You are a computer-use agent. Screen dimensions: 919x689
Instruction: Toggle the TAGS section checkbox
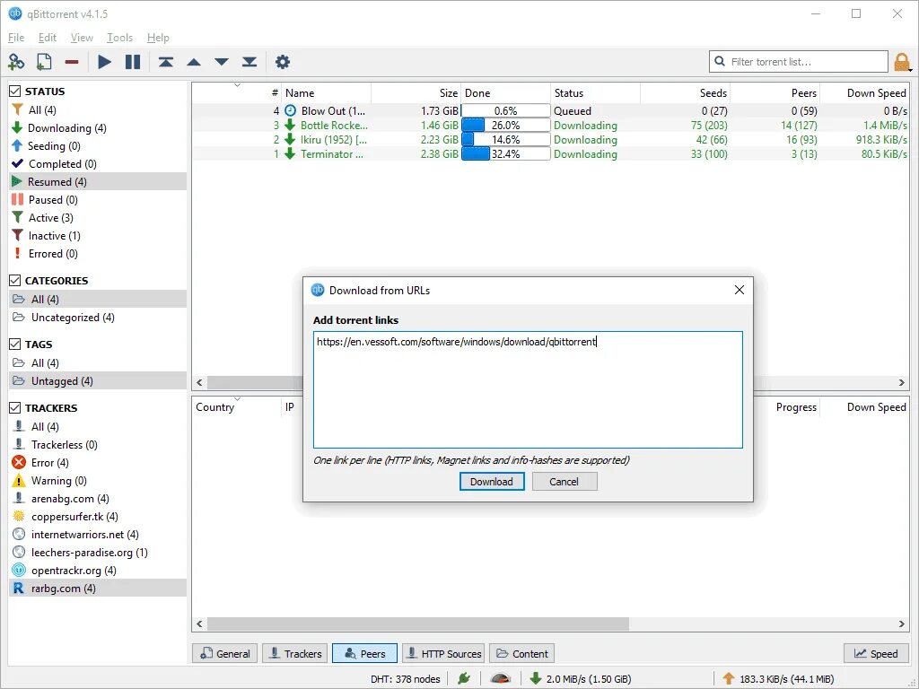(15, 344)
